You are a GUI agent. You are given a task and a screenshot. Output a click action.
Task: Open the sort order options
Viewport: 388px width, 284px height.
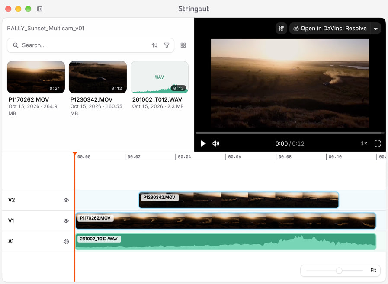point(155,45)
